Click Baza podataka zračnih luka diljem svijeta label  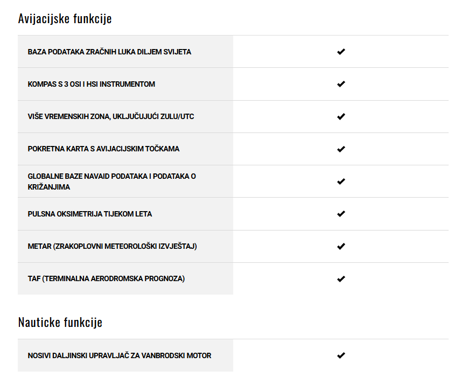(109, 52)
